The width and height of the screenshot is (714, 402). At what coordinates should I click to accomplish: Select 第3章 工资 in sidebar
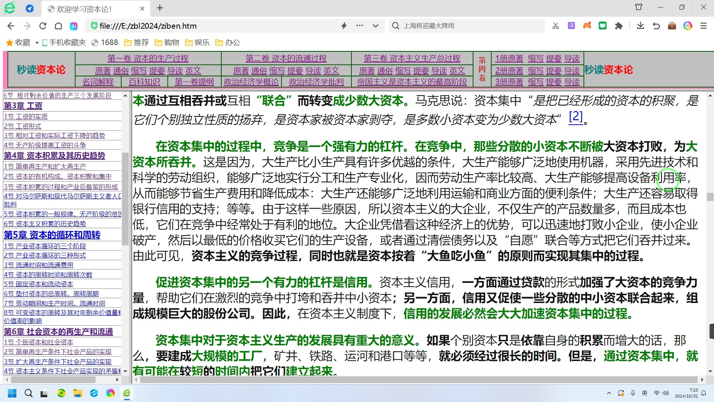point(23,106)
